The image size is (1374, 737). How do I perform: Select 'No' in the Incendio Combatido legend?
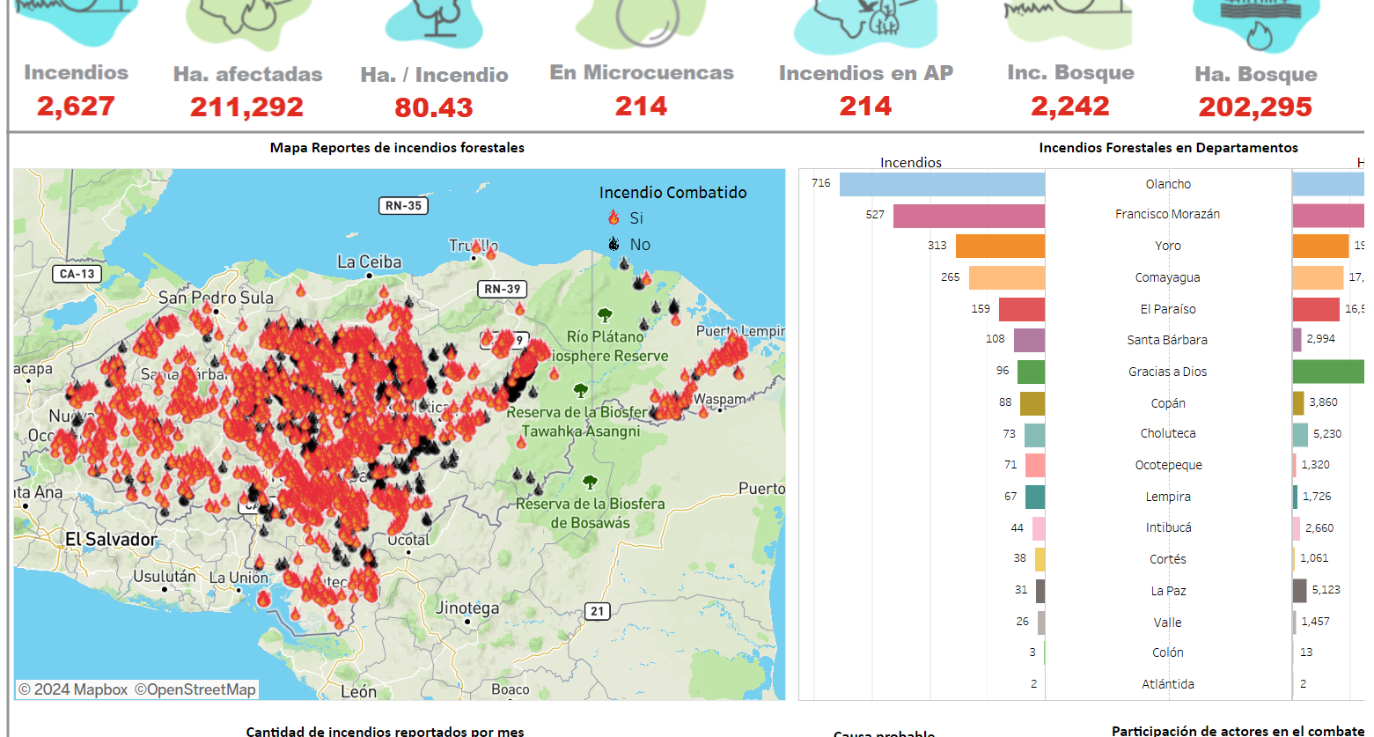pyautogui.click(x=640, y=245)
